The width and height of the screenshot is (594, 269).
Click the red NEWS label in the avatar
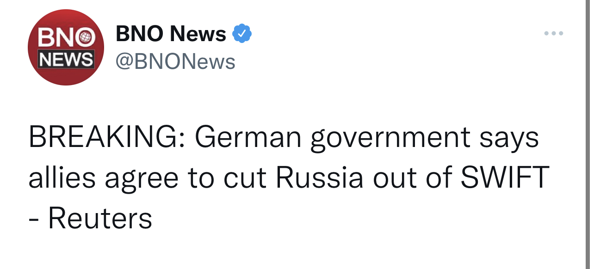click(x=66, y=60)
